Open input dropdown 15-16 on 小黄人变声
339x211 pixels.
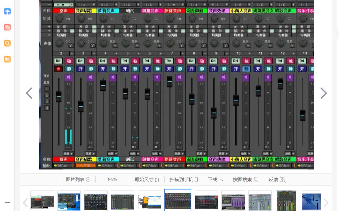(249, 5)
